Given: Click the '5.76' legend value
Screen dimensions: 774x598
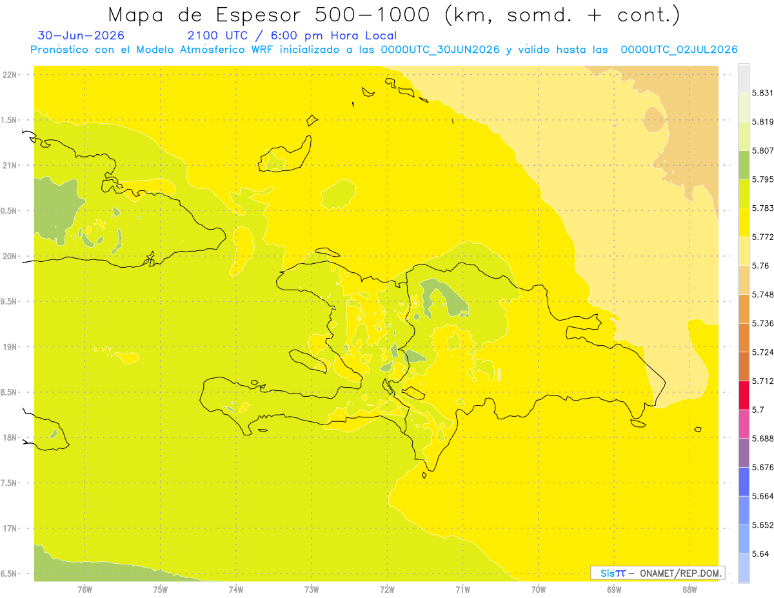Looking at the screenshot, I should [760, 266].
